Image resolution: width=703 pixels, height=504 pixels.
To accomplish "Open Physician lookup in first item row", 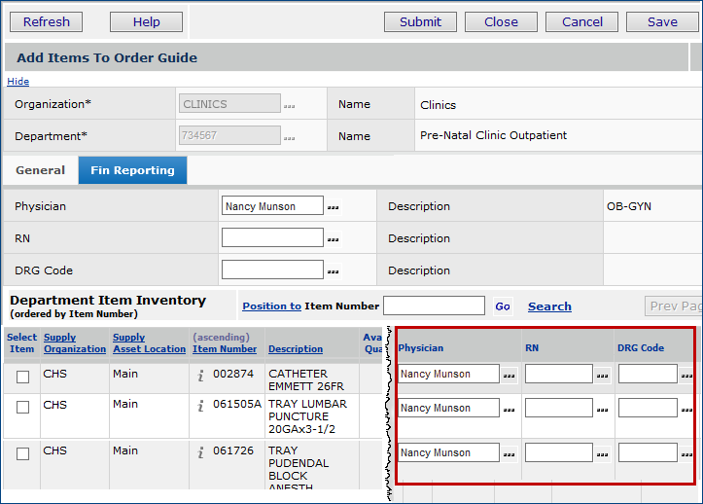I will coord(510,375).
